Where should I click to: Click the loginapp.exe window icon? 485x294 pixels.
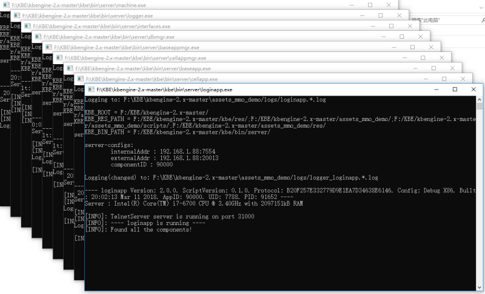pyautogui.click(x=90, y=90)
